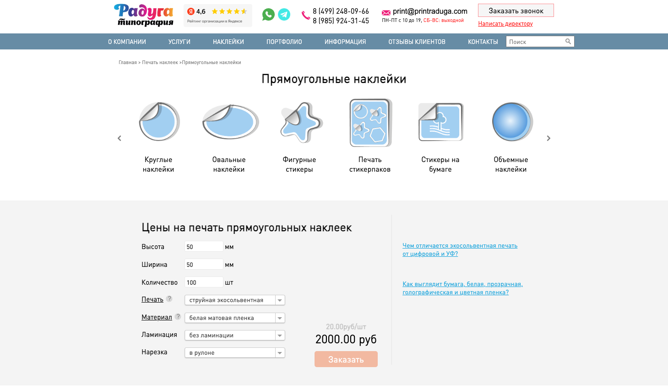Open the Услуги menu item
668x390 pixels.
(x=179, y=42)
